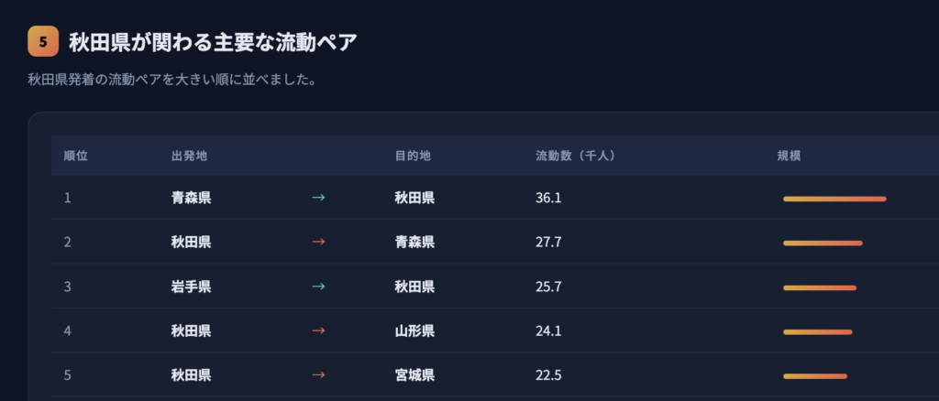
Task: Click red arrow between 秋田県 and 山形県
Action: point(318,331)
